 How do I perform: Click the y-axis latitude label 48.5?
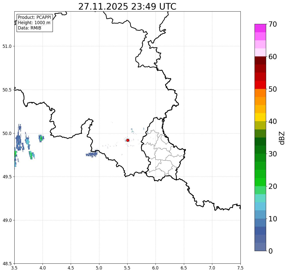click(x=7, y=264)
